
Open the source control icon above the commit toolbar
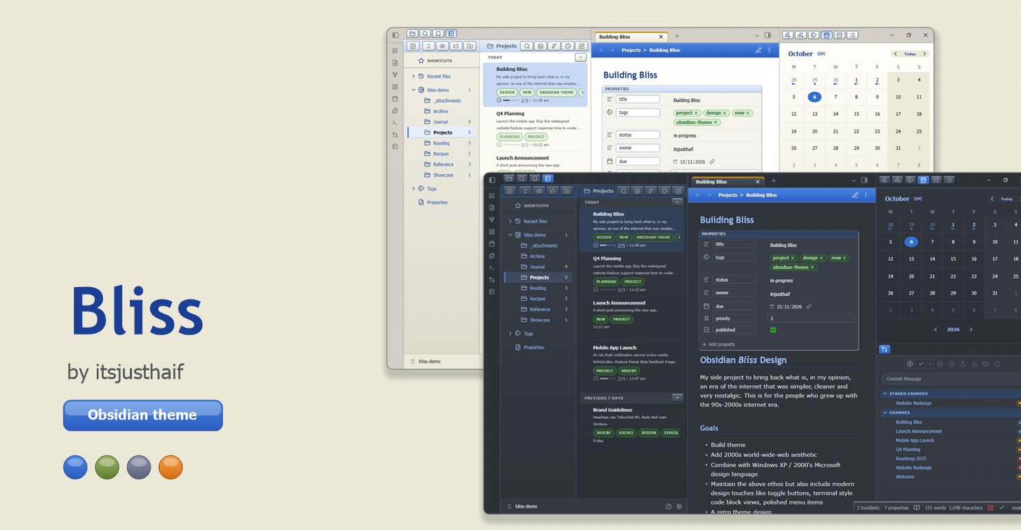885,349
